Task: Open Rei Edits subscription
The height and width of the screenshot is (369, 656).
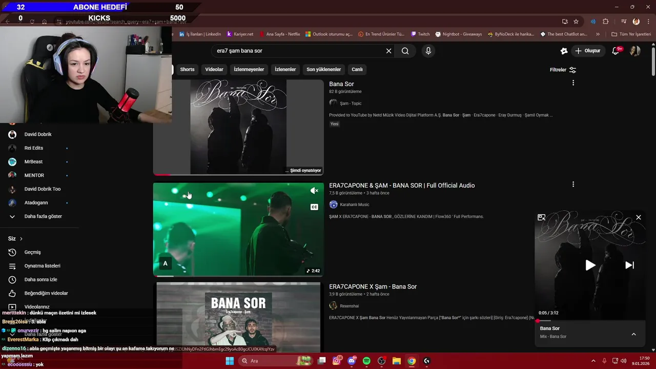Action: [34, 148]
